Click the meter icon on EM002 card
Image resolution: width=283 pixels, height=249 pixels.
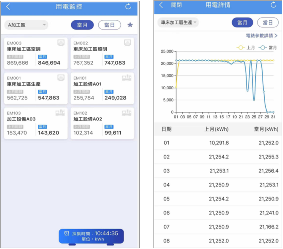(128, 43)
